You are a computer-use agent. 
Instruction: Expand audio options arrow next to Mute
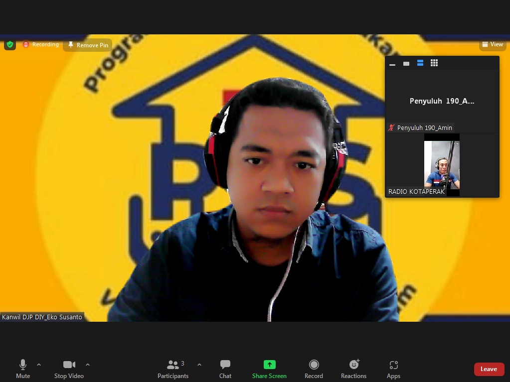click(x=39, y=365)
